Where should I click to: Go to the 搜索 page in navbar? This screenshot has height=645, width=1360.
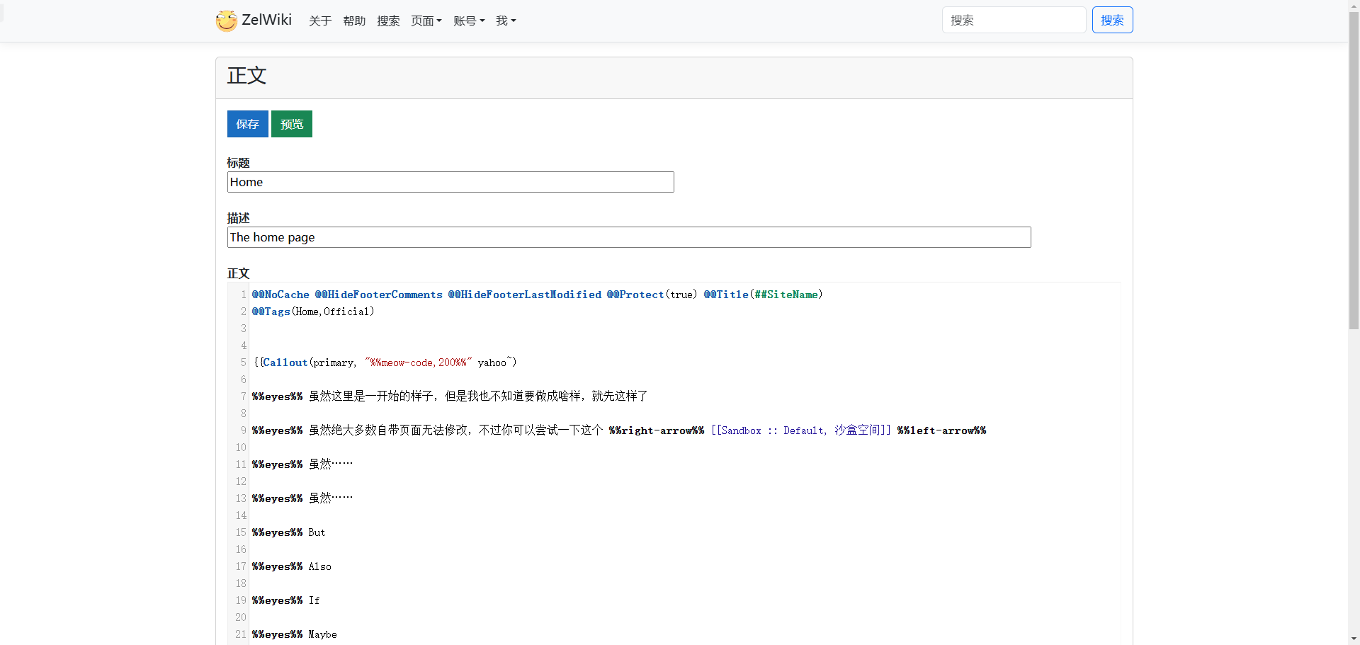[x=388, y=21]
